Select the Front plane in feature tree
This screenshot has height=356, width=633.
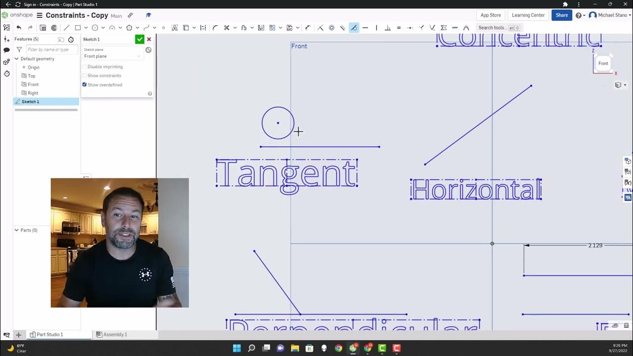[33, 85]
